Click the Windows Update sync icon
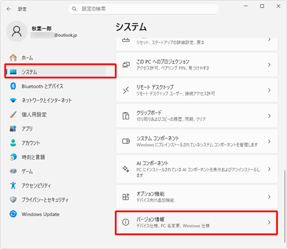This screenshot has width=287, height=249. (13, 214)
